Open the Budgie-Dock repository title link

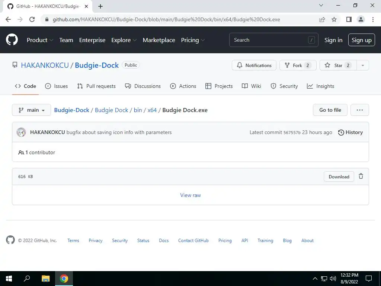pyautogui.click(x=97, y=65)
